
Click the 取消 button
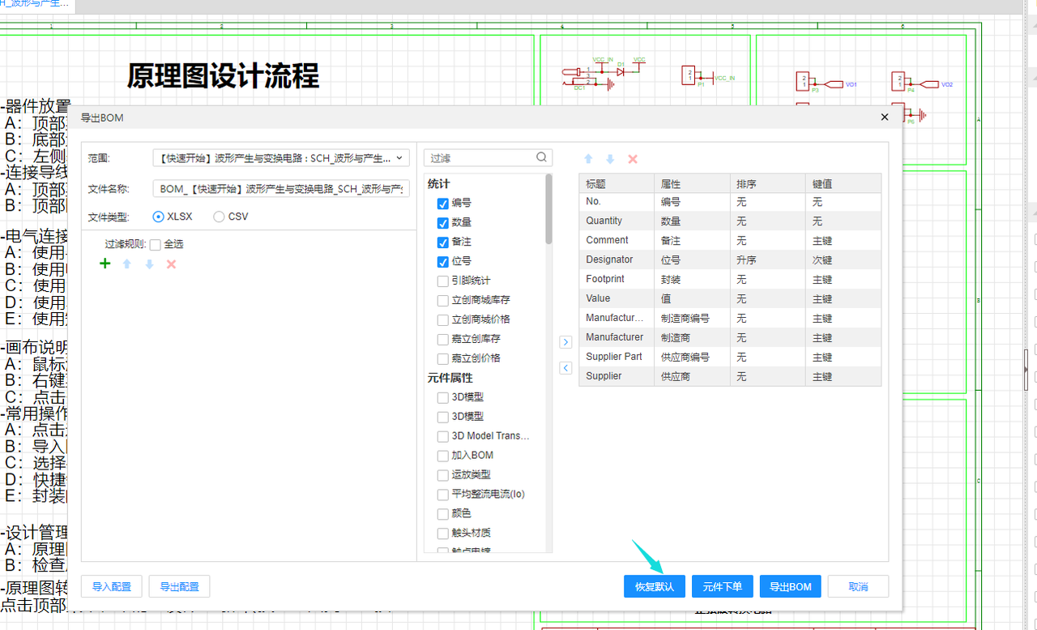pyautogui.click(x=859, y=586)
